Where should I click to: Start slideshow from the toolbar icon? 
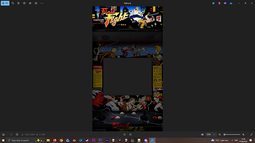click(x=36, y=3)
